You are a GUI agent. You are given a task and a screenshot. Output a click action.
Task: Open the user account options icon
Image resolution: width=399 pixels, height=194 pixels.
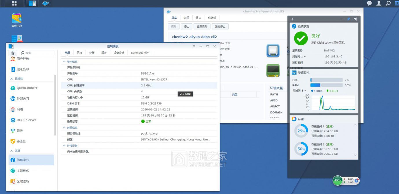(x=379, y=3)
